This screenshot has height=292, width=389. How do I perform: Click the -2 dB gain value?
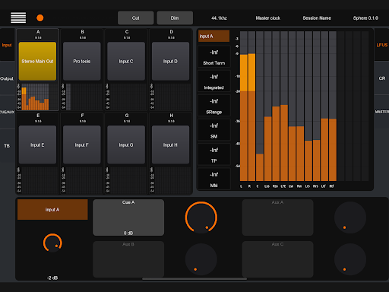52,278
